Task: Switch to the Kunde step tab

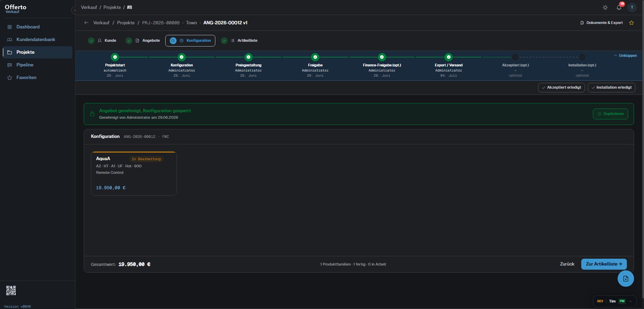Action: (102, 41)
